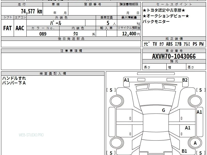Select the 検査員記入欄 header

(53, 74)
